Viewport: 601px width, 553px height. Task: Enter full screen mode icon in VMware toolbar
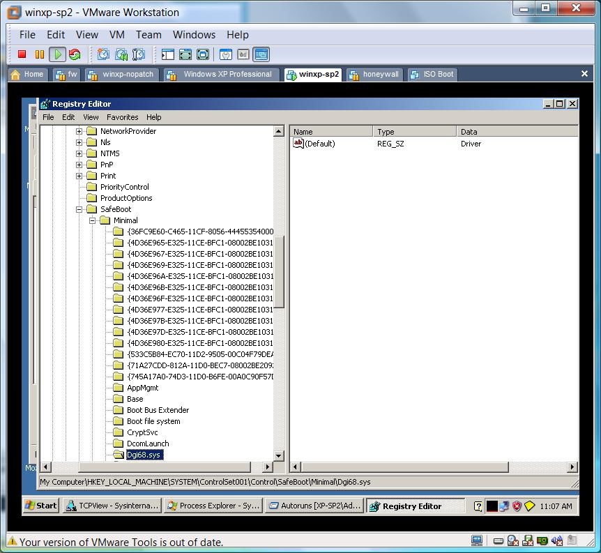point(203,54)
